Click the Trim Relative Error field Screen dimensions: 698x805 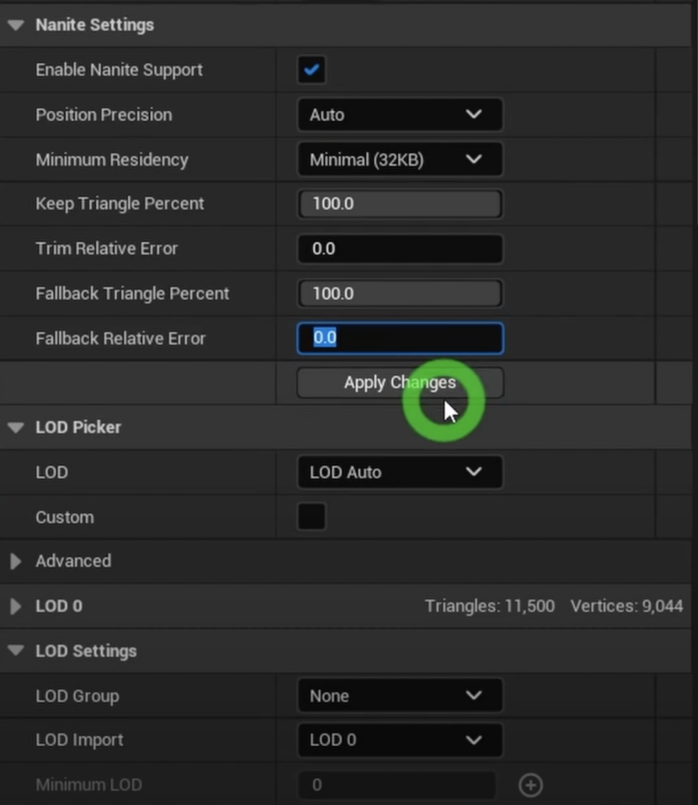(400, 248)
